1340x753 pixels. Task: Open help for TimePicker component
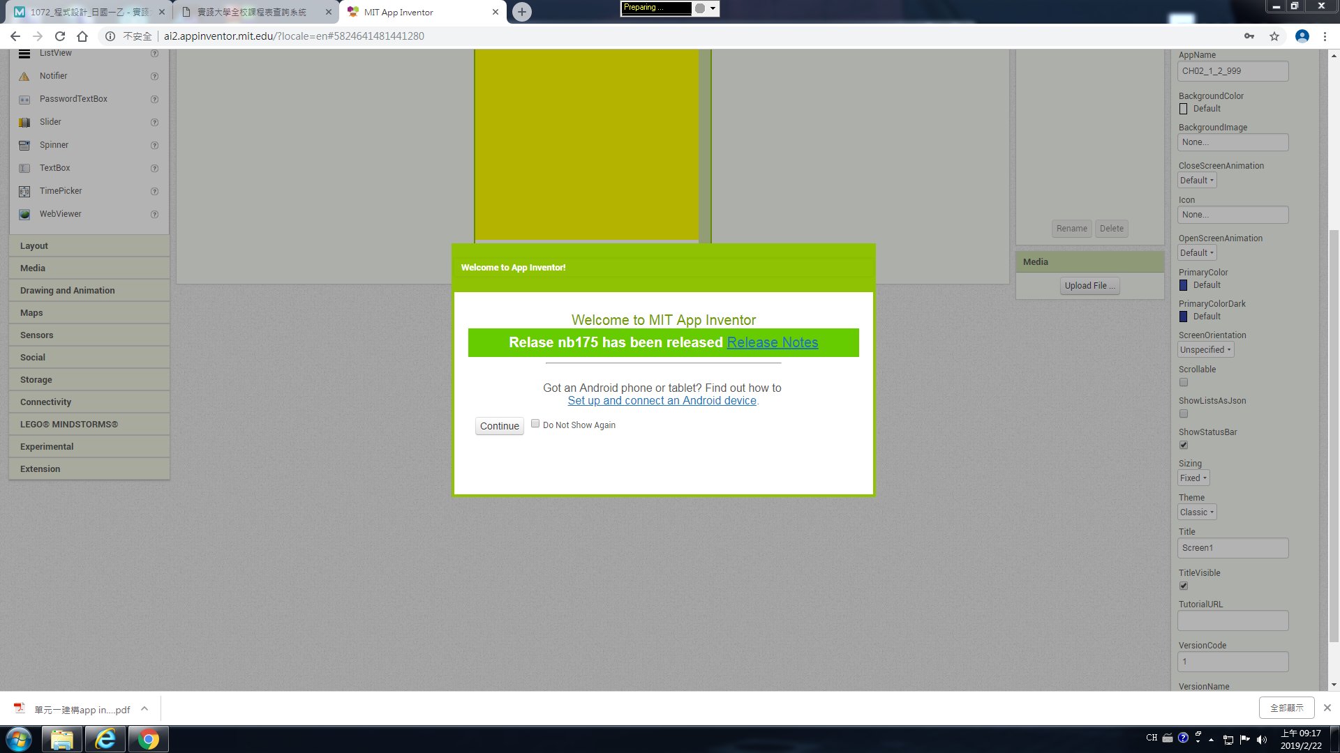155,192
